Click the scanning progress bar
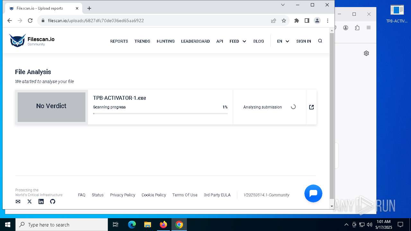This screenshot has height=231, width=411. (x=161, y=114)
